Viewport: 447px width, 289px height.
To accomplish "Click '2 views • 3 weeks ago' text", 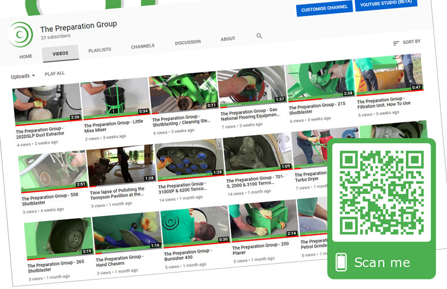I will point(106,137).
